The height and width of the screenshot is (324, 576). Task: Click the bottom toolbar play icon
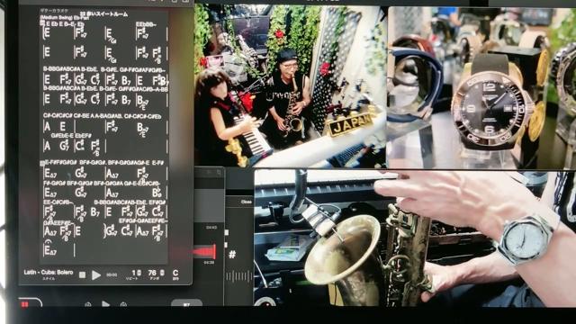point(105,304)
